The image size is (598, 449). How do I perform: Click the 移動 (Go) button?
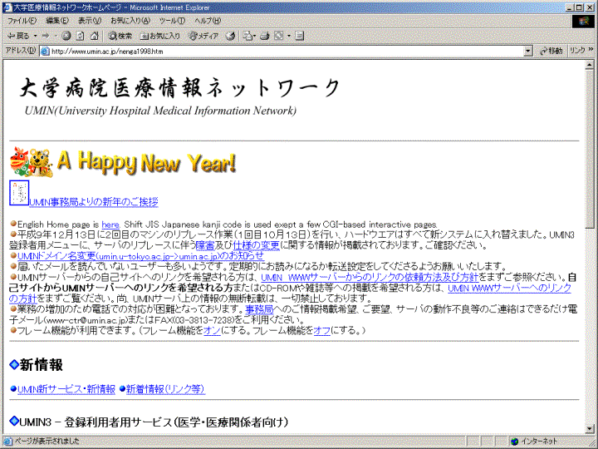(x=550, y=51)
